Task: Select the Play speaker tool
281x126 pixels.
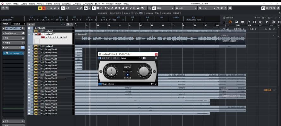Action: tap(134, 8)
